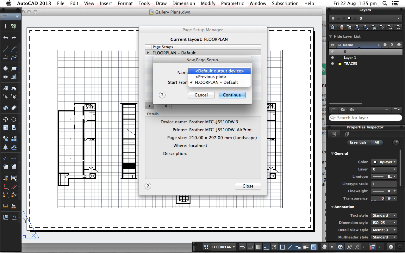Open the Draw menu
The height and width of the screenshot is (253, 405).
click(161, 3)
